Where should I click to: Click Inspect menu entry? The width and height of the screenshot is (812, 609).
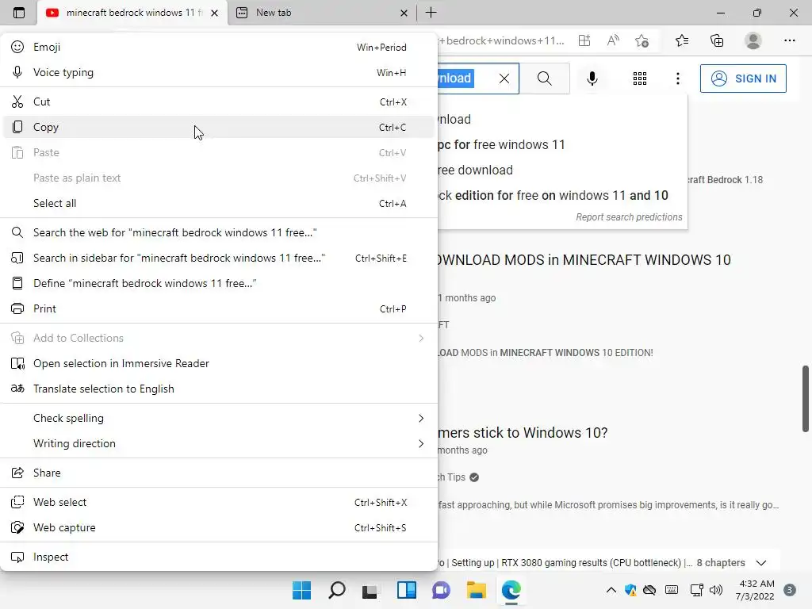[219, 557]
